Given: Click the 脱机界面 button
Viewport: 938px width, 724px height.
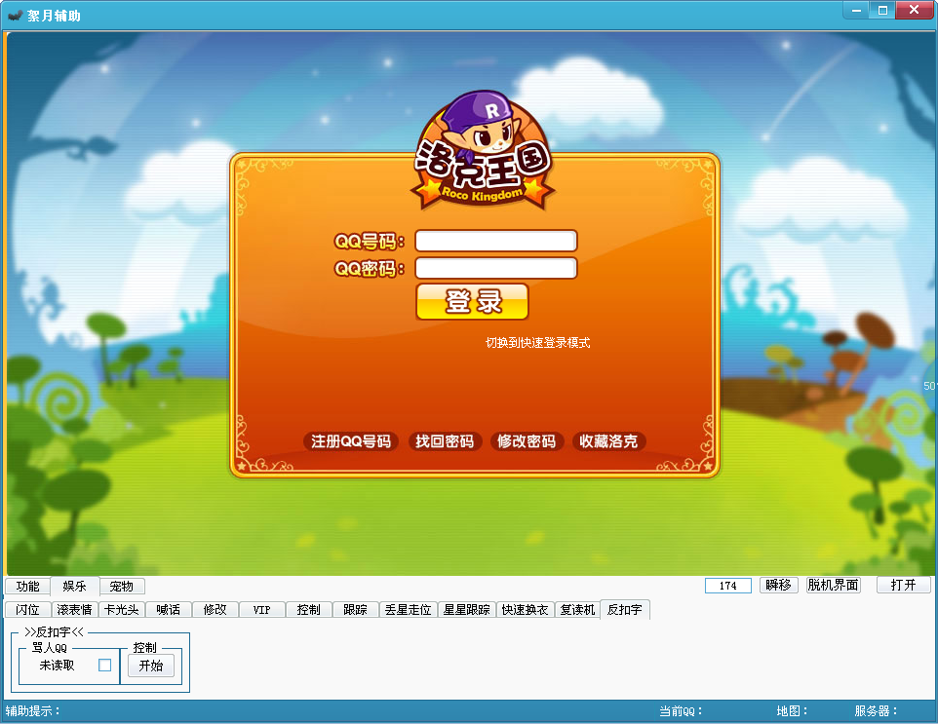Looking at the screenshot, I should point(834,585).
